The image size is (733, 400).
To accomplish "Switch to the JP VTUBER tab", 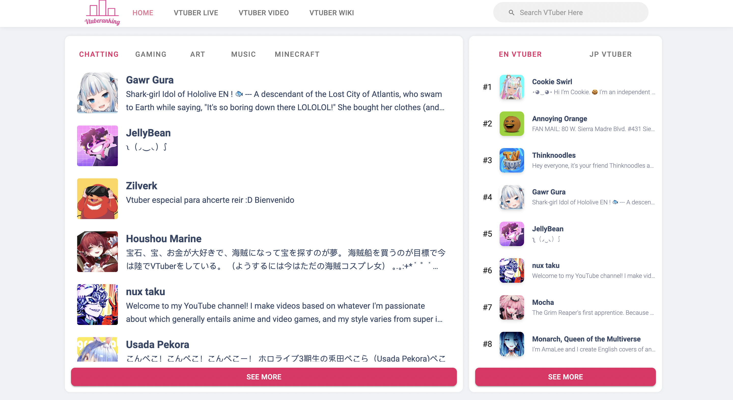I will click(x=610, y=54).
